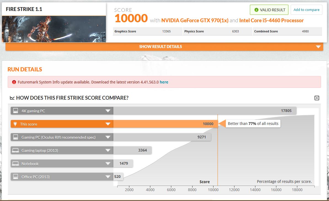Click the Fire Strike thumbnail image
Image resolution: width=329 pixels, height=201 pixels.
pyautogui.click(x=54, y=29)
